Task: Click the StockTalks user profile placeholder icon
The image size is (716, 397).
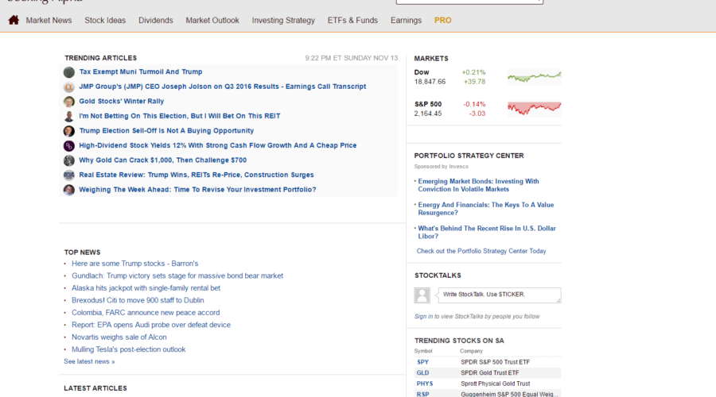Action: click(x=422, y=295)
